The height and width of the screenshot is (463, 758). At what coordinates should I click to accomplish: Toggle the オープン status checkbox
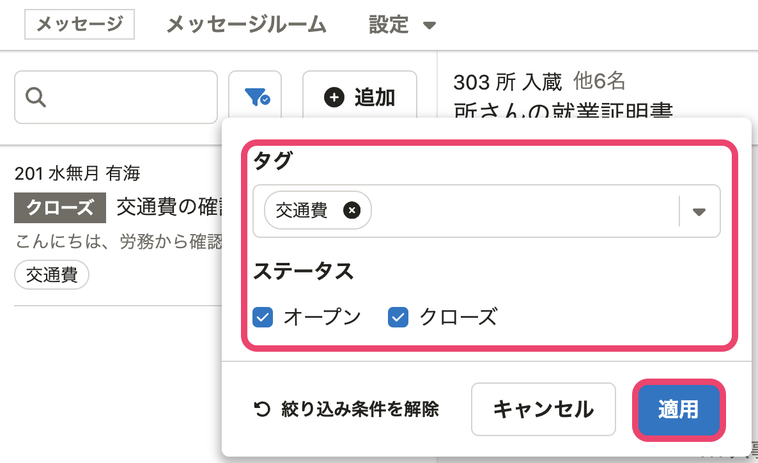(263, 317)
